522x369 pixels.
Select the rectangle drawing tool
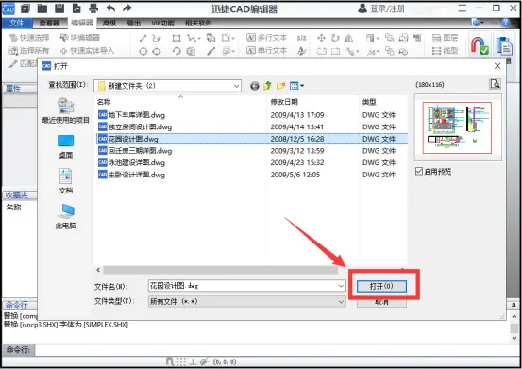177,38
